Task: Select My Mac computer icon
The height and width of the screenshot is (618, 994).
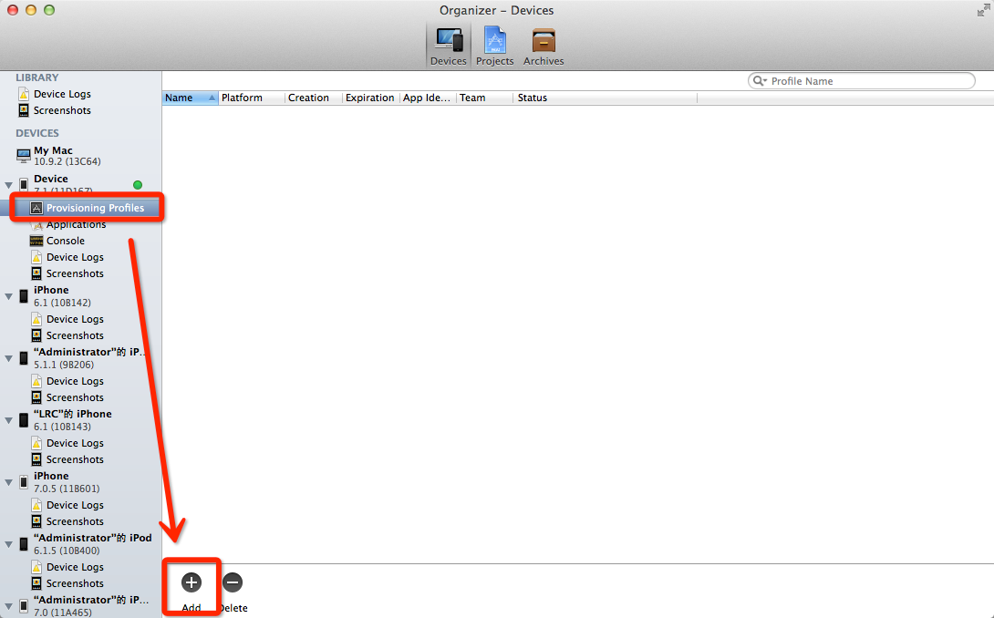Action: pos(24,156)
